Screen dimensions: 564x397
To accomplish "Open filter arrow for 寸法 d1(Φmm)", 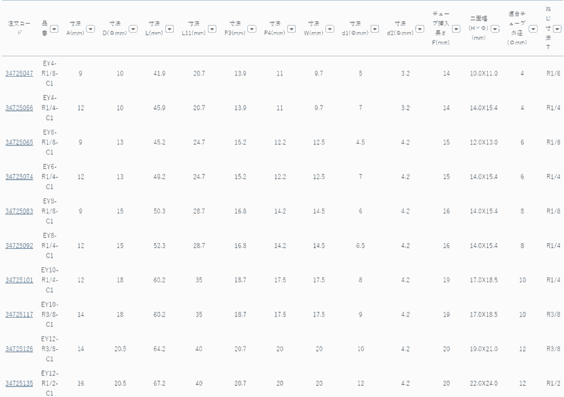I will 374,29.
